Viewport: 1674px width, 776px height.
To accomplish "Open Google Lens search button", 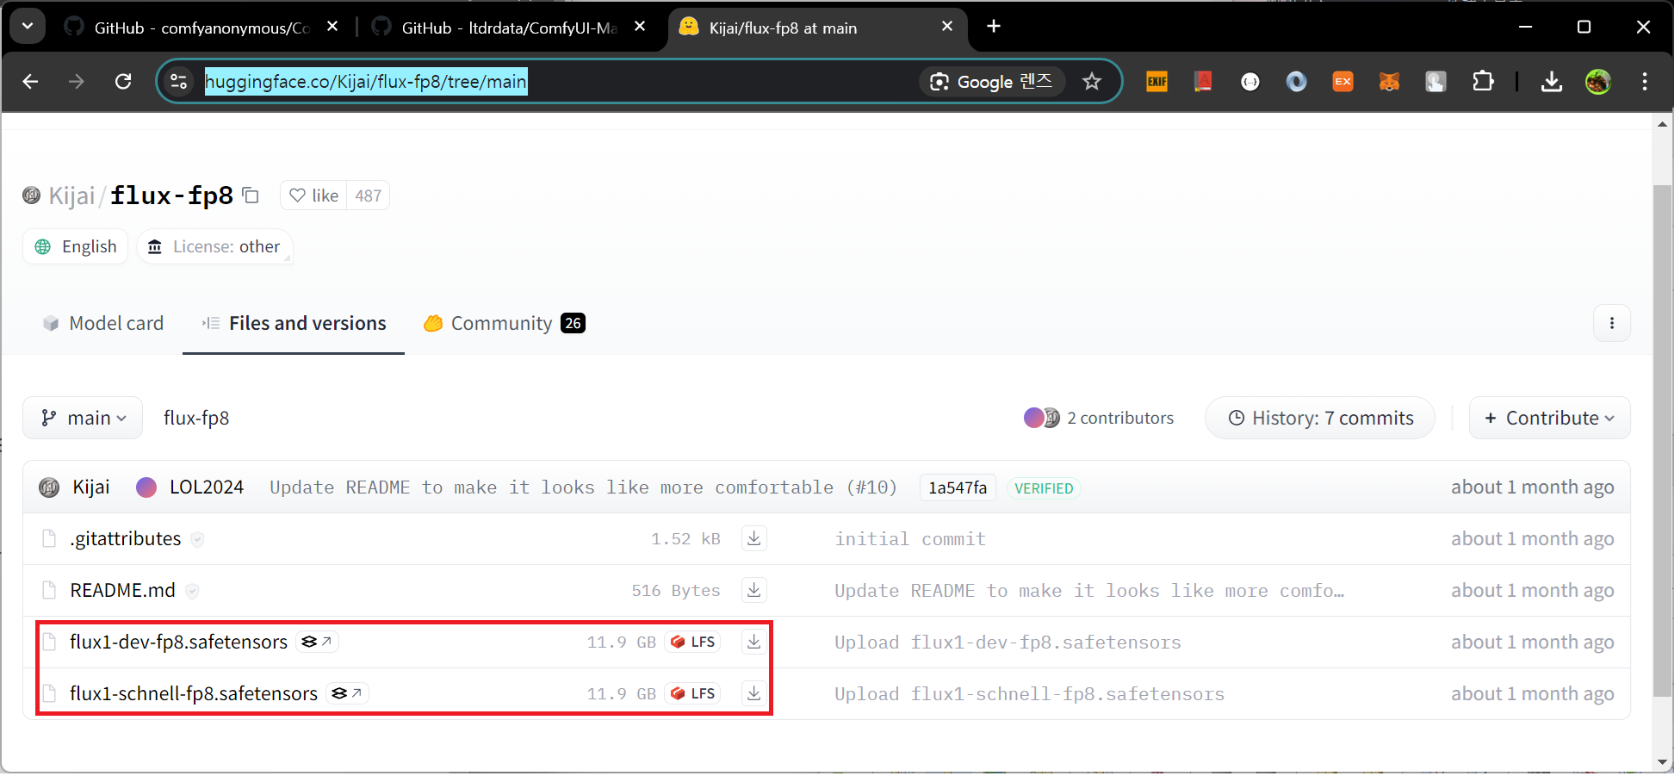I will pos(992,81).
